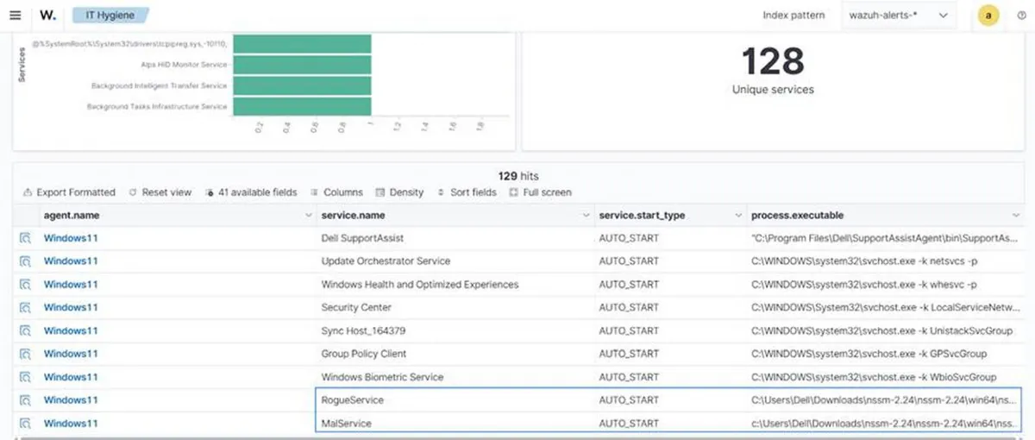Open Windows11 agent link in Security Center row
Viewport: 1035px width, 440px height.
click(x=71, y=307)
